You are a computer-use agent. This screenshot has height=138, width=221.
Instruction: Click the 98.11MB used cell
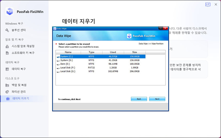click(113, 64)
